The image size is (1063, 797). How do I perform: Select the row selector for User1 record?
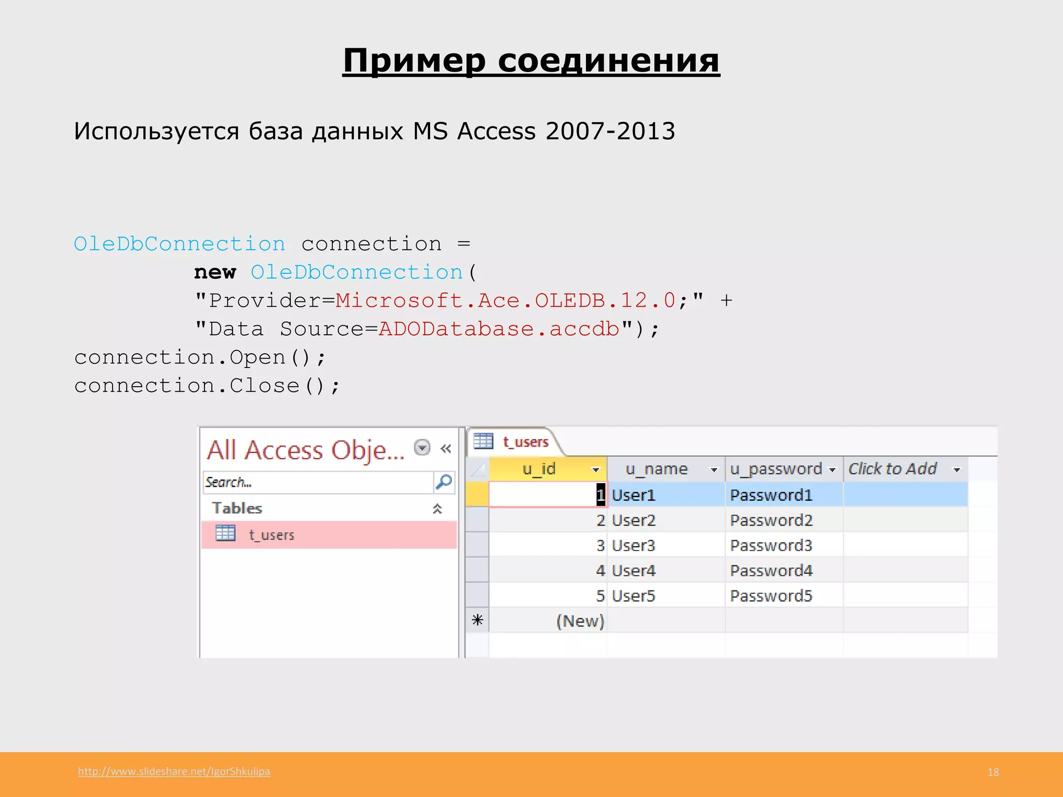477,494
